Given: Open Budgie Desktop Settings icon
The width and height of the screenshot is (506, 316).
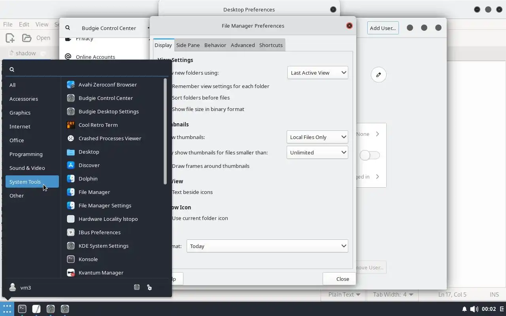Looking at the screenshot, I should point(71,111).
